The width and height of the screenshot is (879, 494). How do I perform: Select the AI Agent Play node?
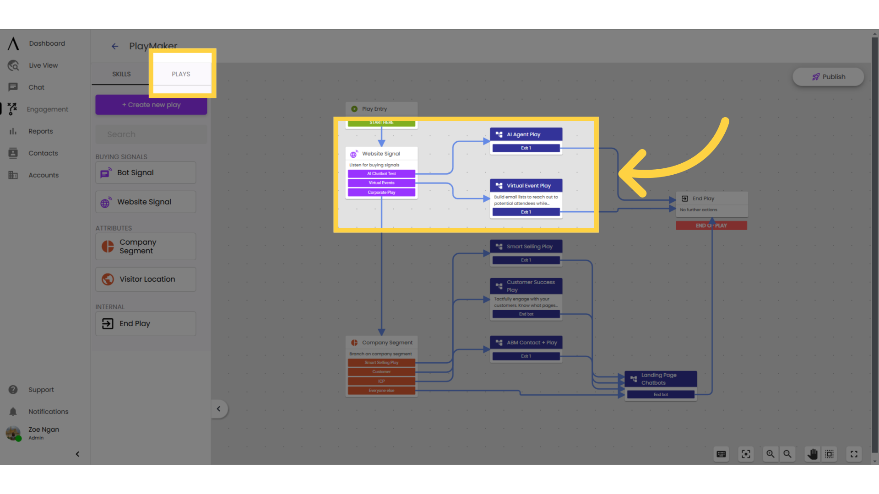point(526,134)
